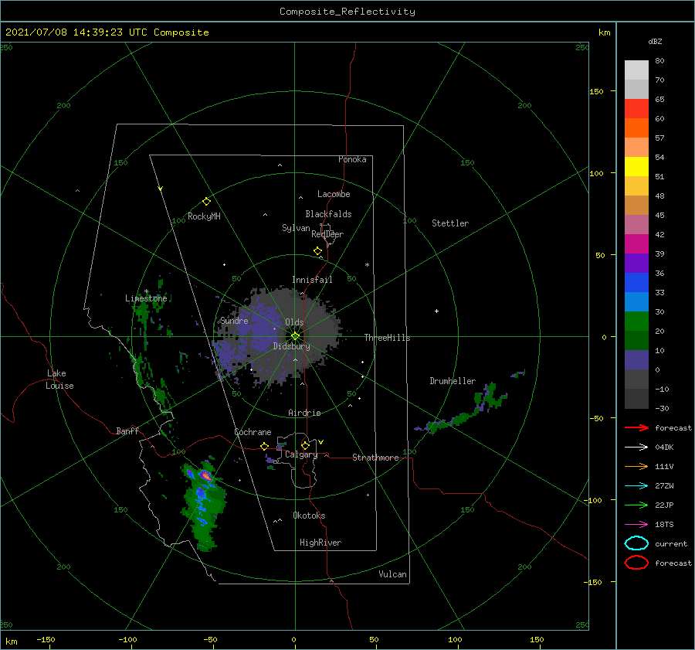The width and height of the screenshot is (695, 650).
Task: Click the Composite_Reflectivity title
Action: [x=347, y=12]
